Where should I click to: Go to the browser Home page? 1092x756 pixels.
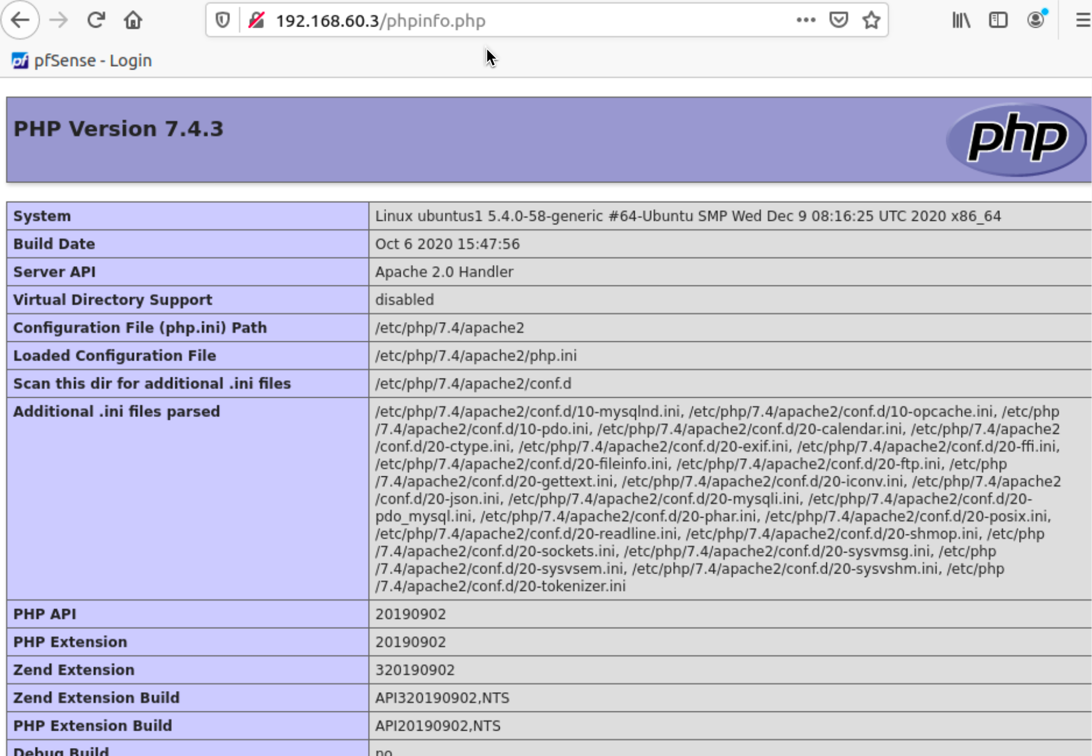point(133,20)
